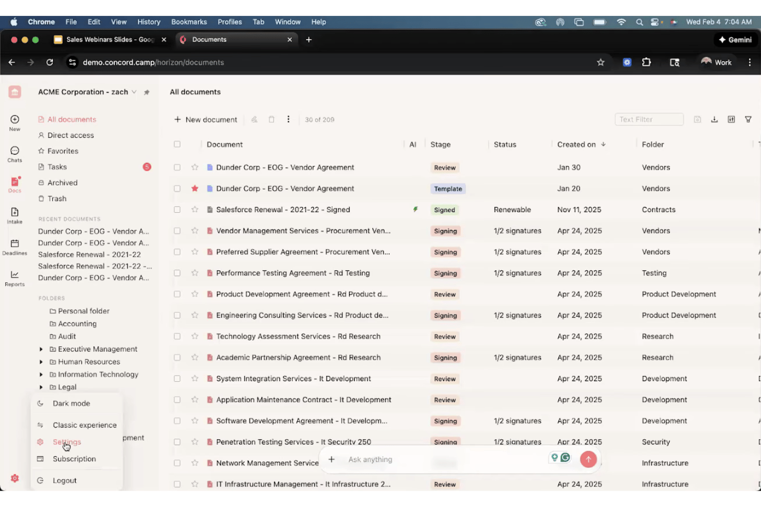This screenshot has height=507, width=761.
Task: Click the red send arrow button
Action: 588,459
